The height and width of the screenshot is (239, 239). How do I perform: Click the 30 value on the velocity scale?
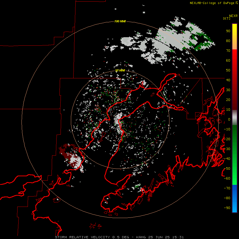pyautogui.click(x=228, y=90)
